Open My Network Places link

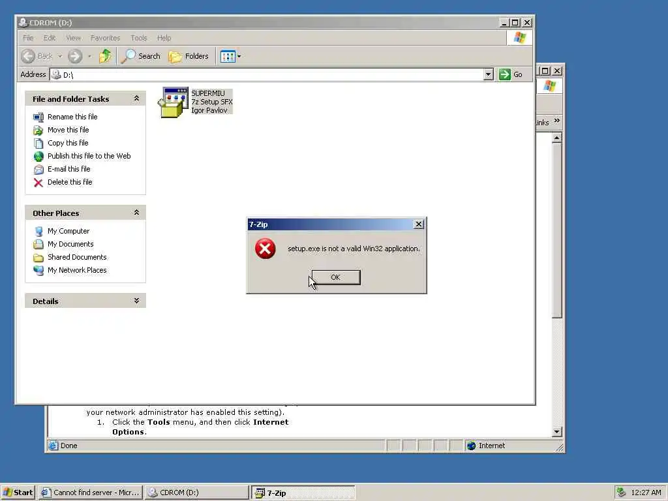(77, 271)
